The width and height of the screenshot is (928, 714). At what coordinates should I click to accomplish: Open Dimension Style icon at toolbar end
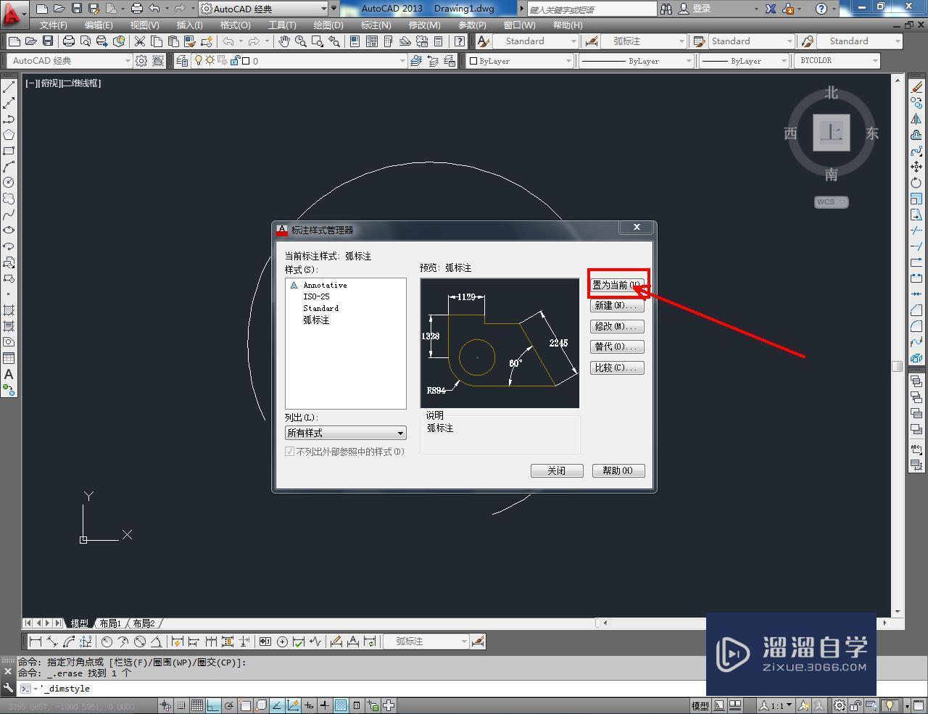477,642
